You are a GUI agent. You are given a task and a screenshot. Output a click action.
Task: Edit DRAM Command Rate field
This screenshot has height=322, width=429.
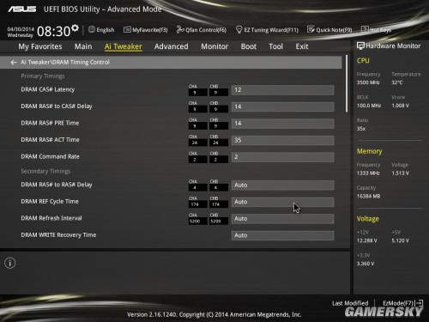pyautogui.click(x=282, y=157)
